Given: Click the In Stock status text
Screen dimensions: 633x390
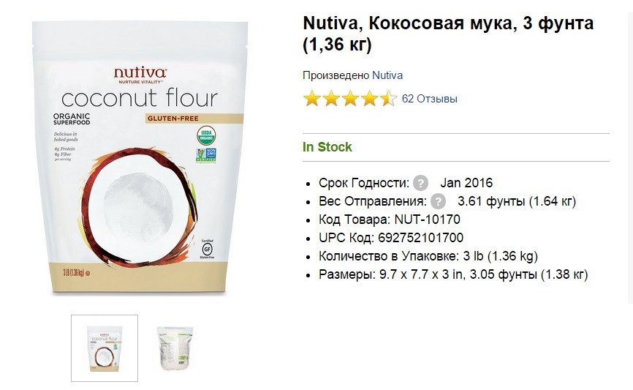Looking at the screenshot, I should click(x=327, y=147).
